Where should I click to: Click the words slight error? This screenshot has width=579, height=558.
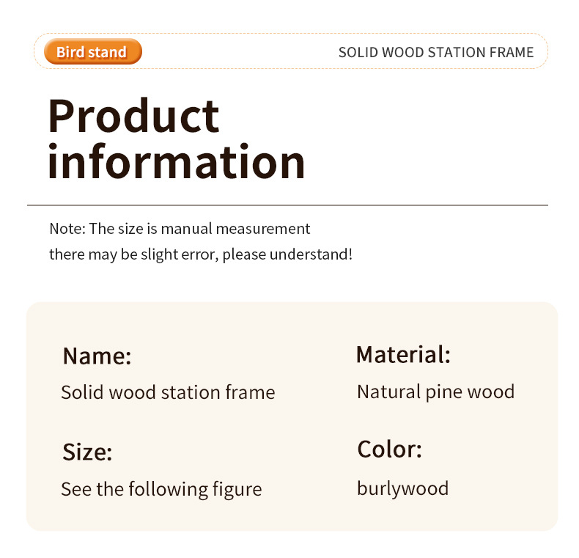point(182,255)
